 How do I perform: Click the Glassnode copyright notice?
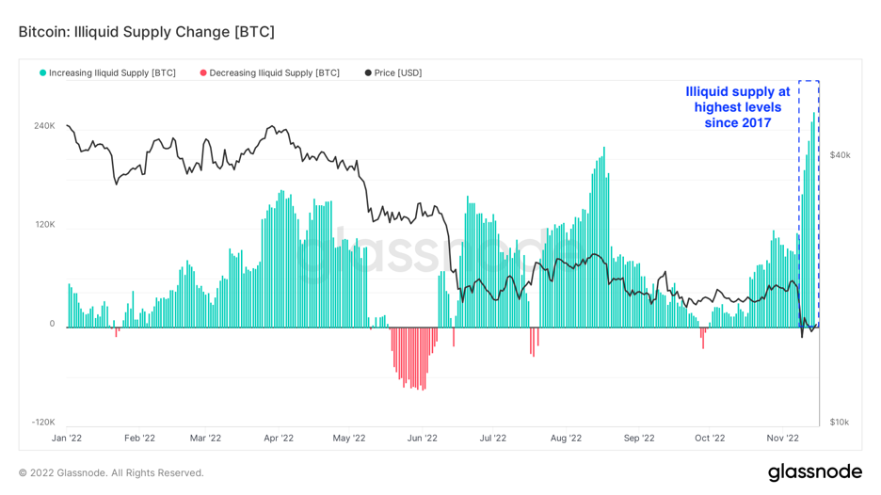[111, 472]
